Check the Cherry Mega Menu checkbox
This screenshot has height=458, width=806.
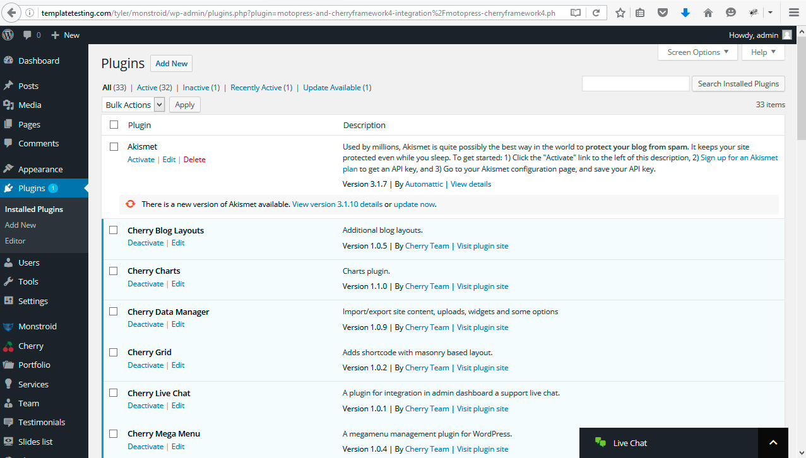click(x=114, y=433)
